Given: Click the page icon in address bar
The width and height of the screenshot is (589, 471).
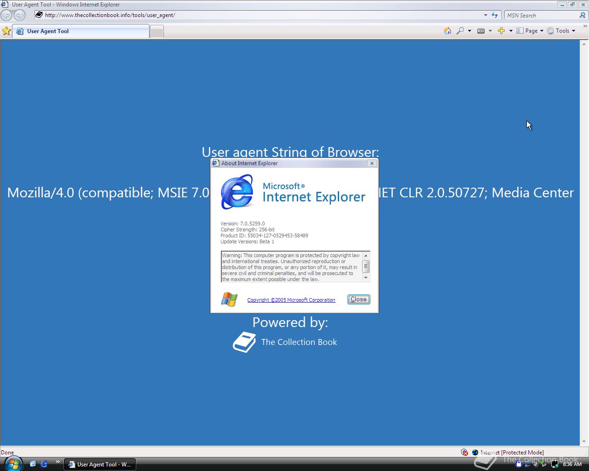Looking at the screenshot, I should point(39,15).
